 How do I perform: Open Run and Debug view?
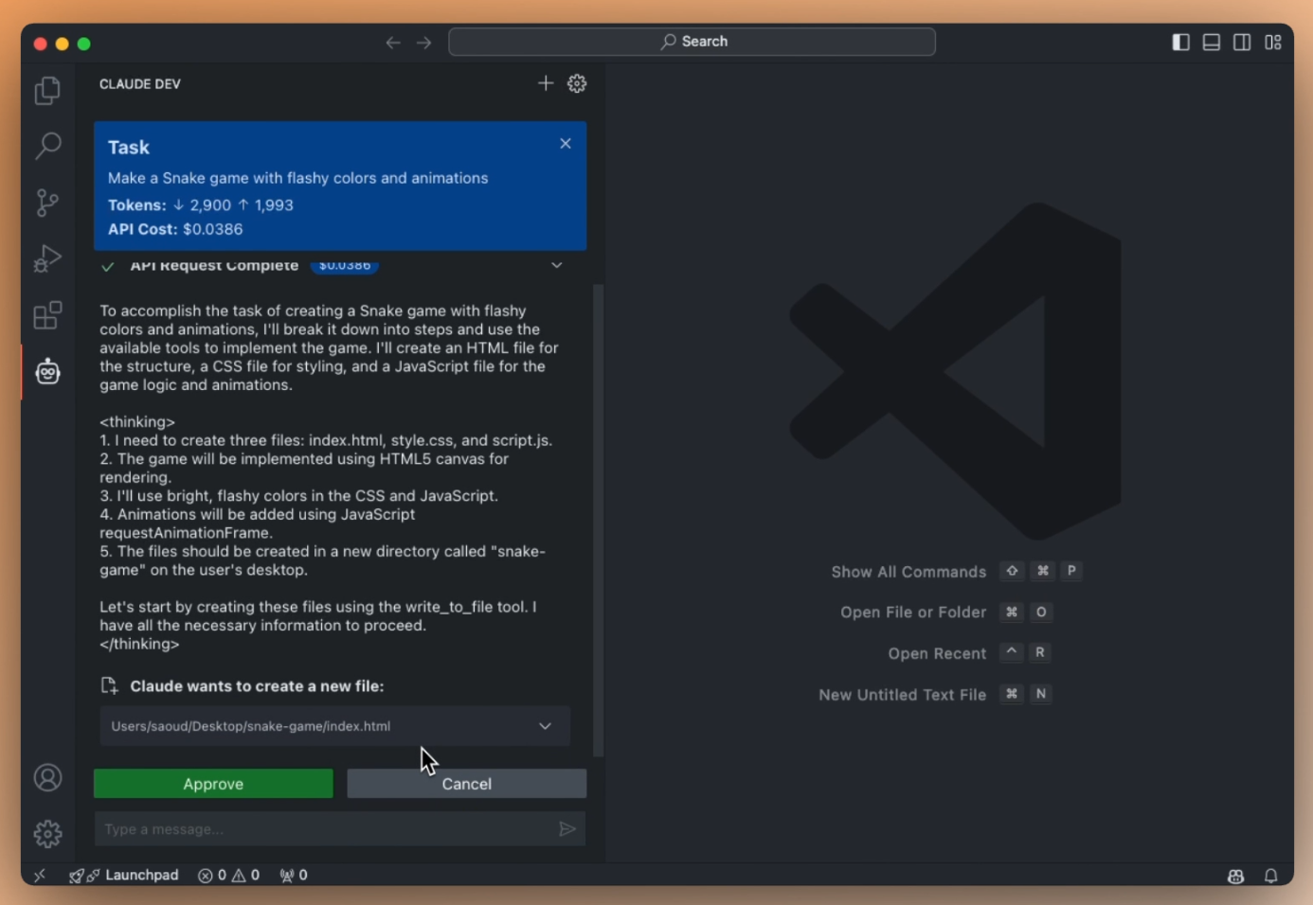(47, 258)
